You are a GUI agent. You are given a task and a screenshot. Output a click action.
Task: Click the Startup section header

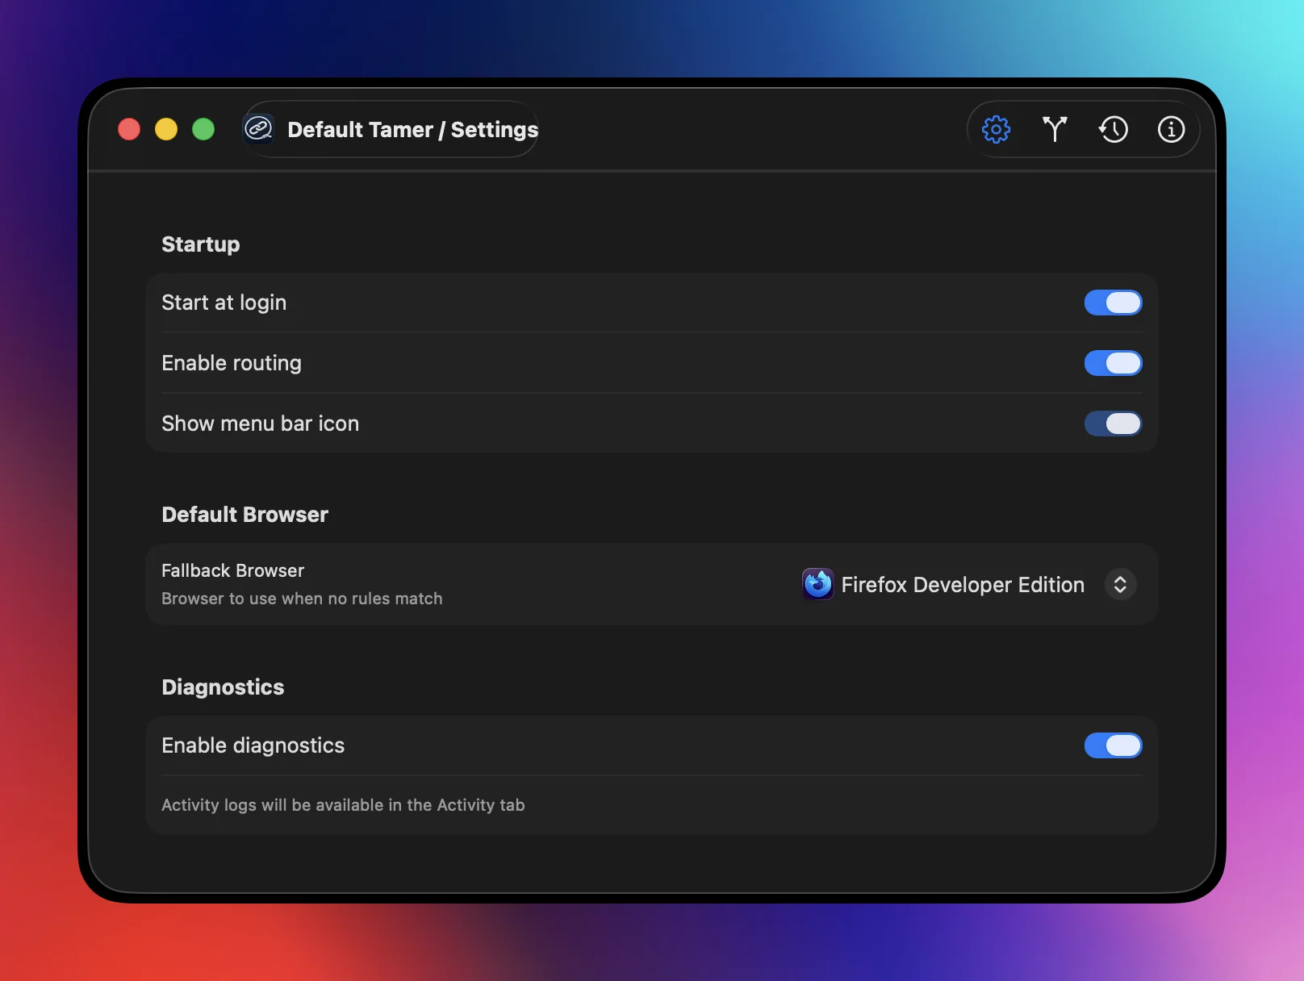click(x=200, y=244)
